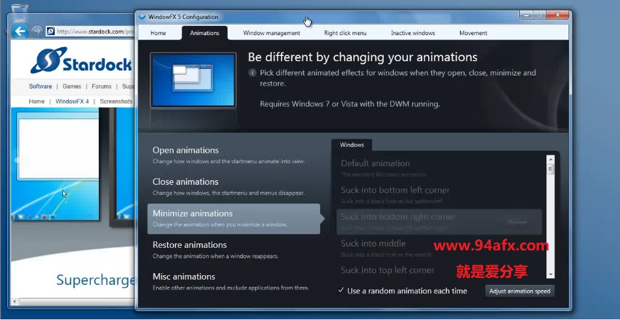
Task: Open the Restore animations section
Action: pos(234,250)
